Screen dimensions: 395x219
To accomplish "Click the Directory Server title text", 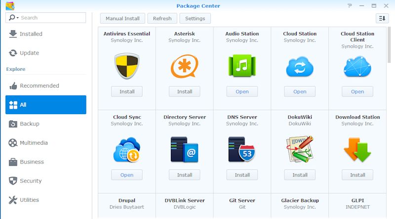I will 184,117.
